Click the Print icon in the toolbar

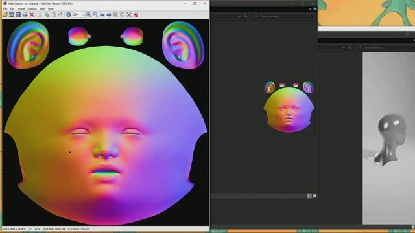[x=25, y=15]
